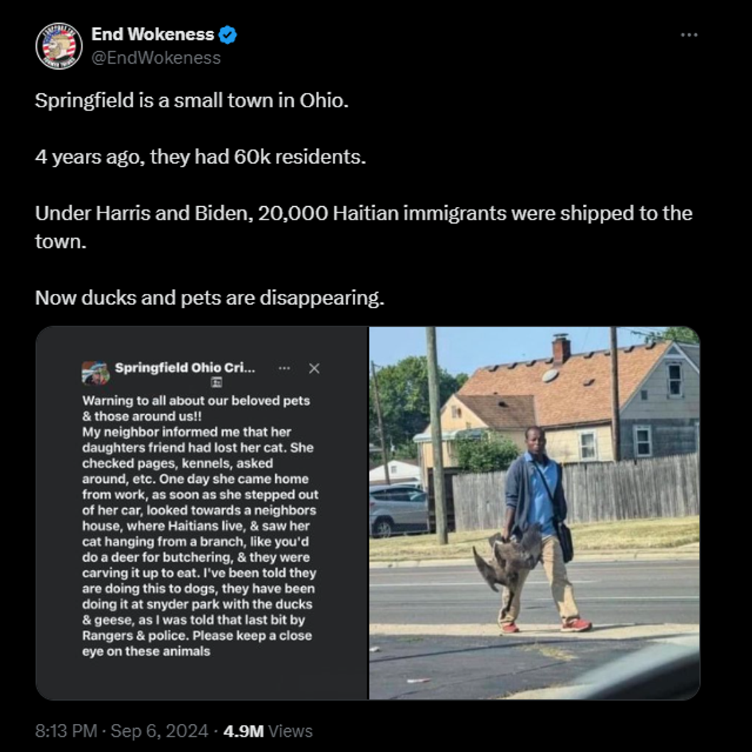Close the embedded Springfield post with X

pos(314,368)
